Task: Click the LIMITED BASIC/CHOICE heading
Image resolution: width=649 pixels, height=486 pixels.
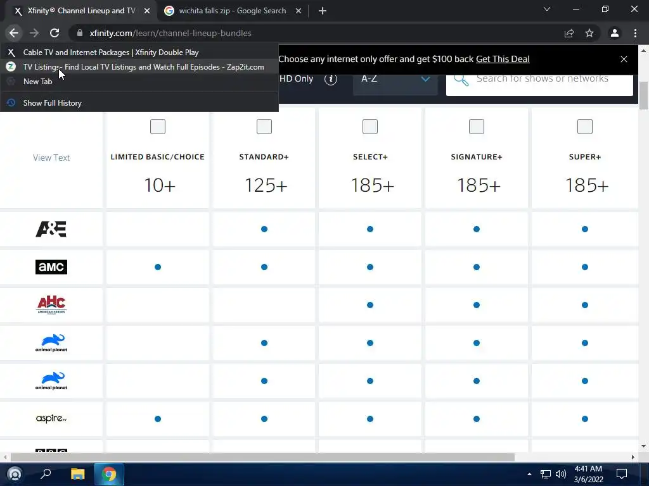Action: (158, 157)
